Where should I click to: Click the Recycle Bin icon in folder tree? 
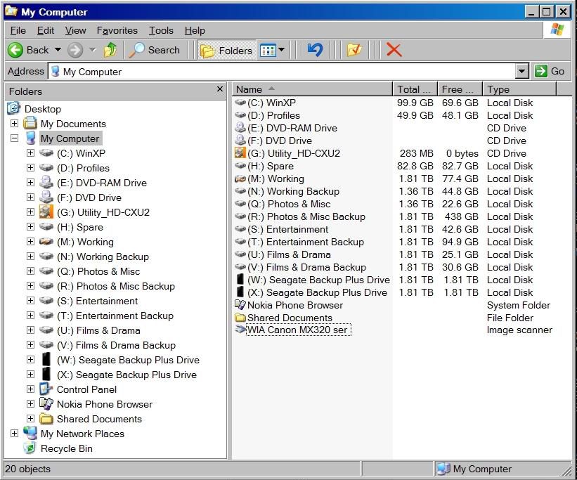pos(30,448)
